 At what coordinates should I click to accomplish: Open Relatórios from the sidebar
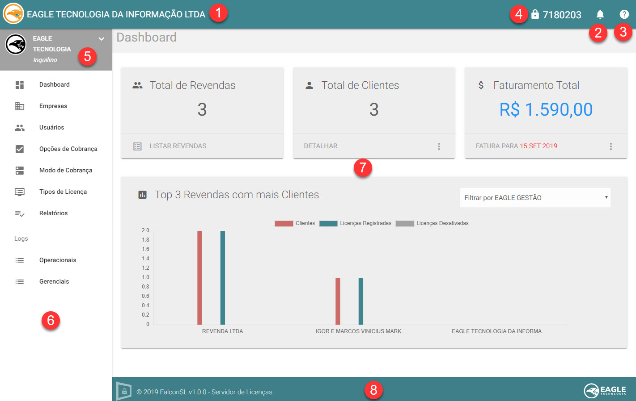[56, 213]
